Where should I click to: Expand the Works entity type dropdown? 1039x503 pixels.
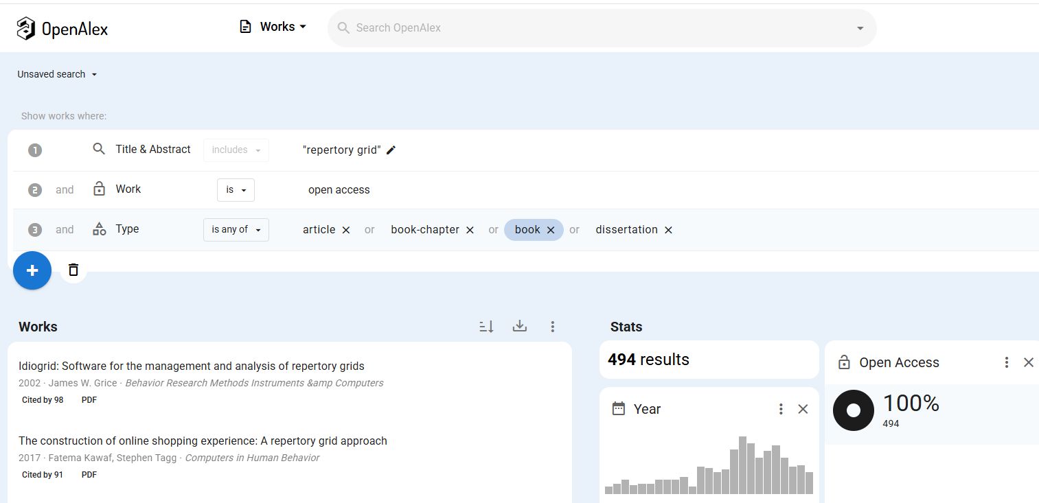pos(273,27)
